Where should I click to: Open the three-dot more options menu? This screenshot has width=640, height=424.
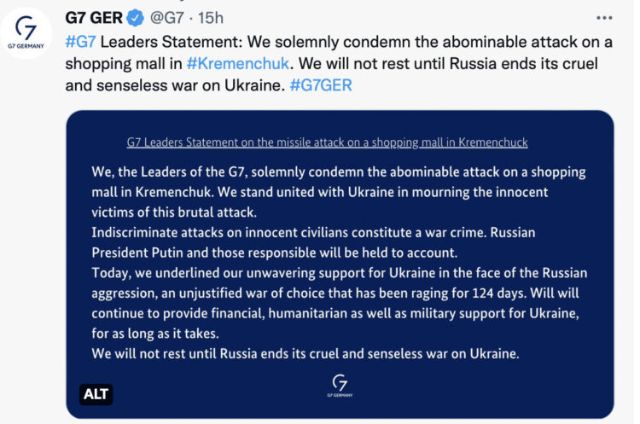604,17
